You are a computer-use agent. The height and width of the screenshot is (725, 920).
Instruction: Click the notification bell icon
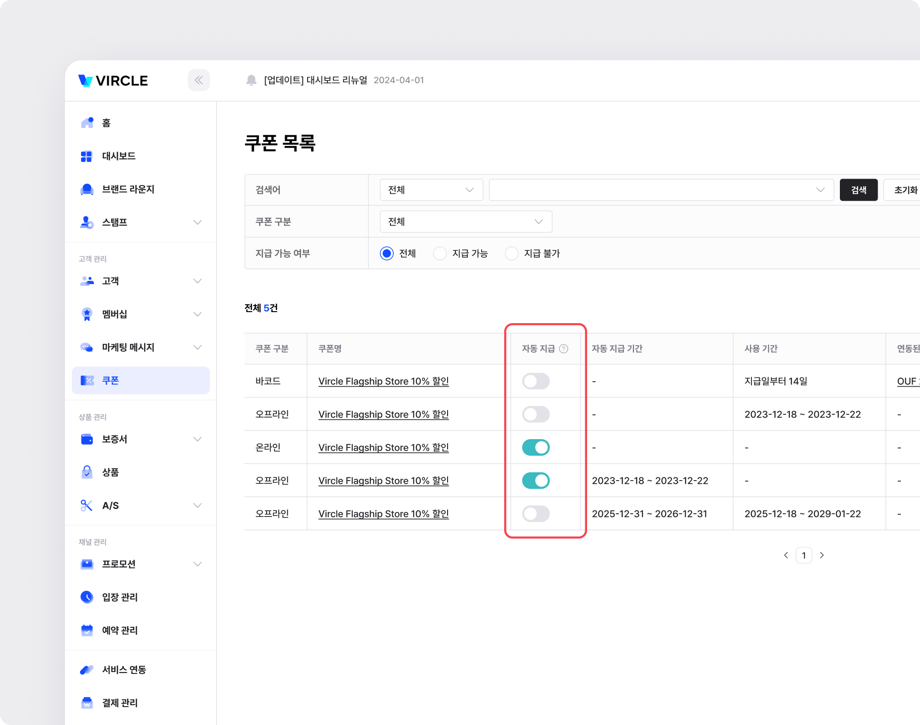pyautogui.click(x=251, y=80)
